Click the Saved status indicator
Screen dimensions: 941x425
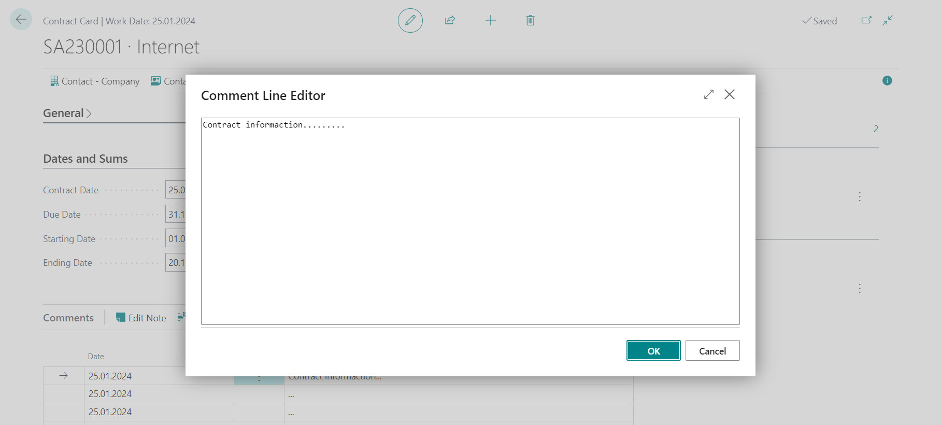coord(820,21)
